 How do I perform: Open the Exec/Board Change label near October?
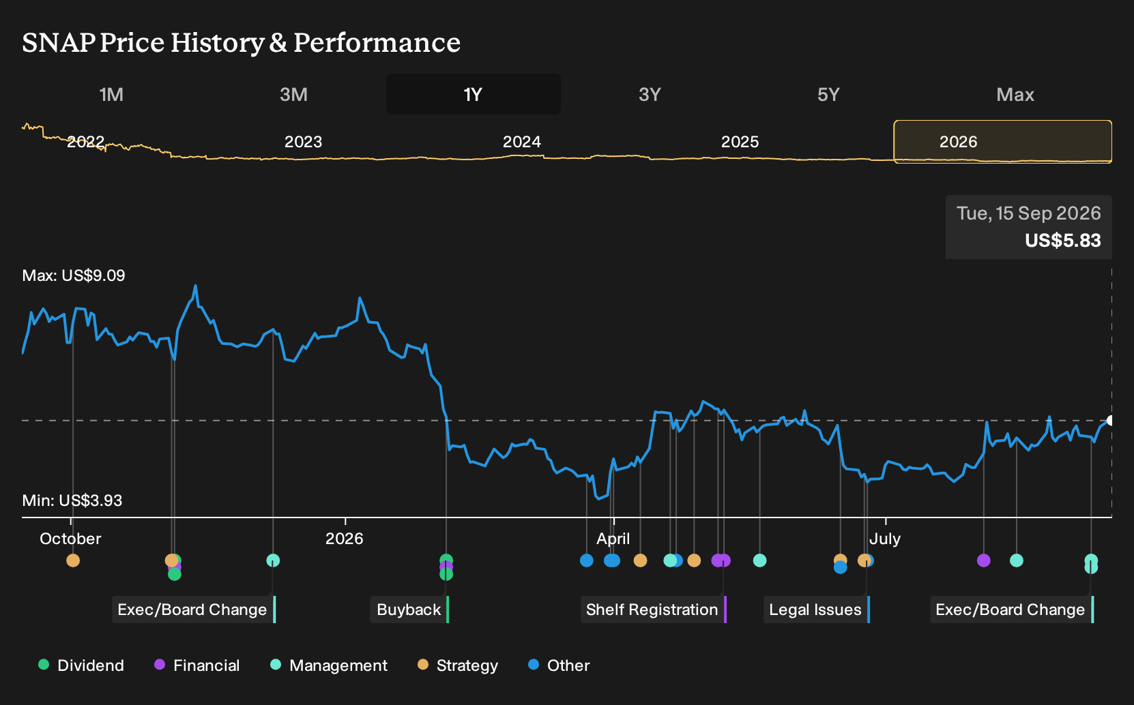(194, 610)
